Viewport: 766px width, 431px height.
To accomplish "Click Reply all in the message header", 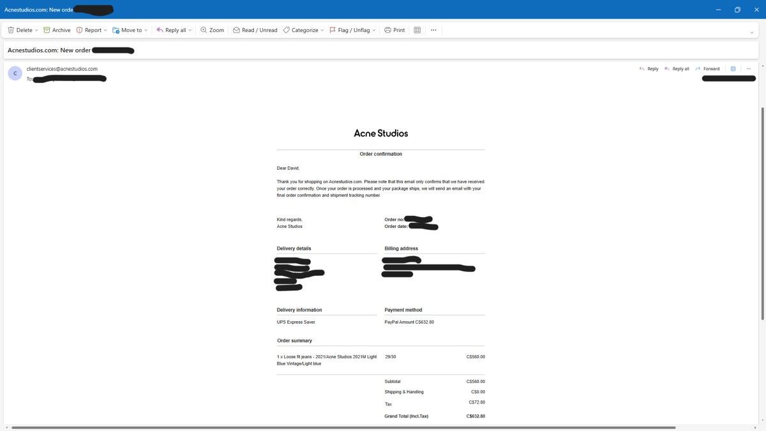I will point(677,69).
